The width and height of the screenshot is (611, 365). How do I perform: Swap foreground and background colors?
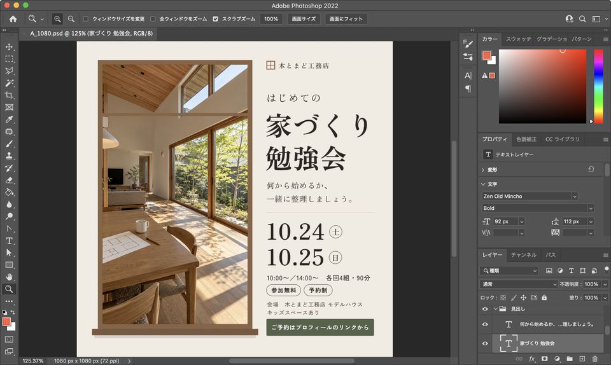(13, 312)
